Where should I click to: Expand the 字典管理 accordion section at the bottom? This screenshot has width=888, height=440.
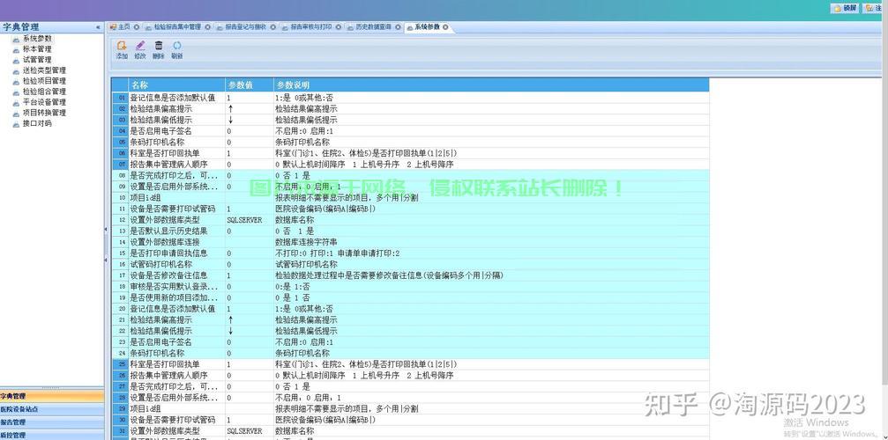pyautogui.click(x=52, y=397)
